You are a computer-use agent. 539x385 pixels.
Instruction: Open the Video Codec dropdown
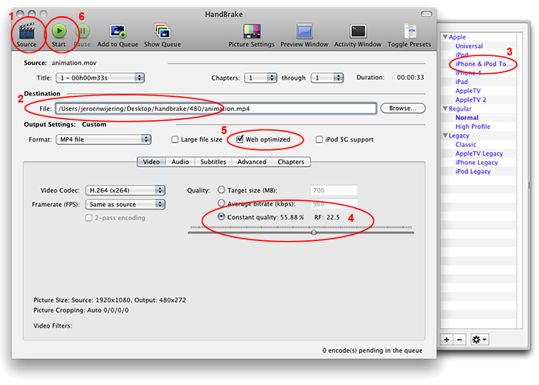pos(126,190)
